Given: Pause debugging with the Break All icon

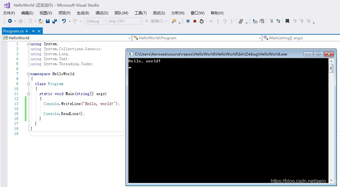Looking at the screenshot, I should (188, 21).
